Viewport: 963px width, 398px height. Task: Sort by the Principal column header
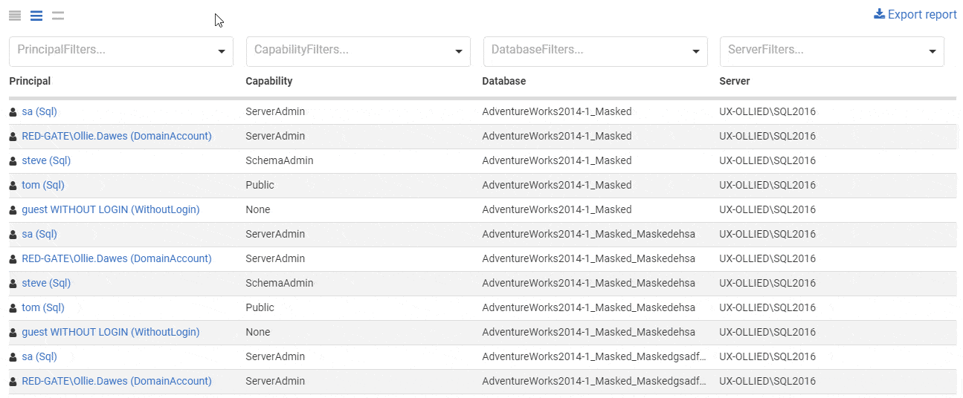[30, 81]
